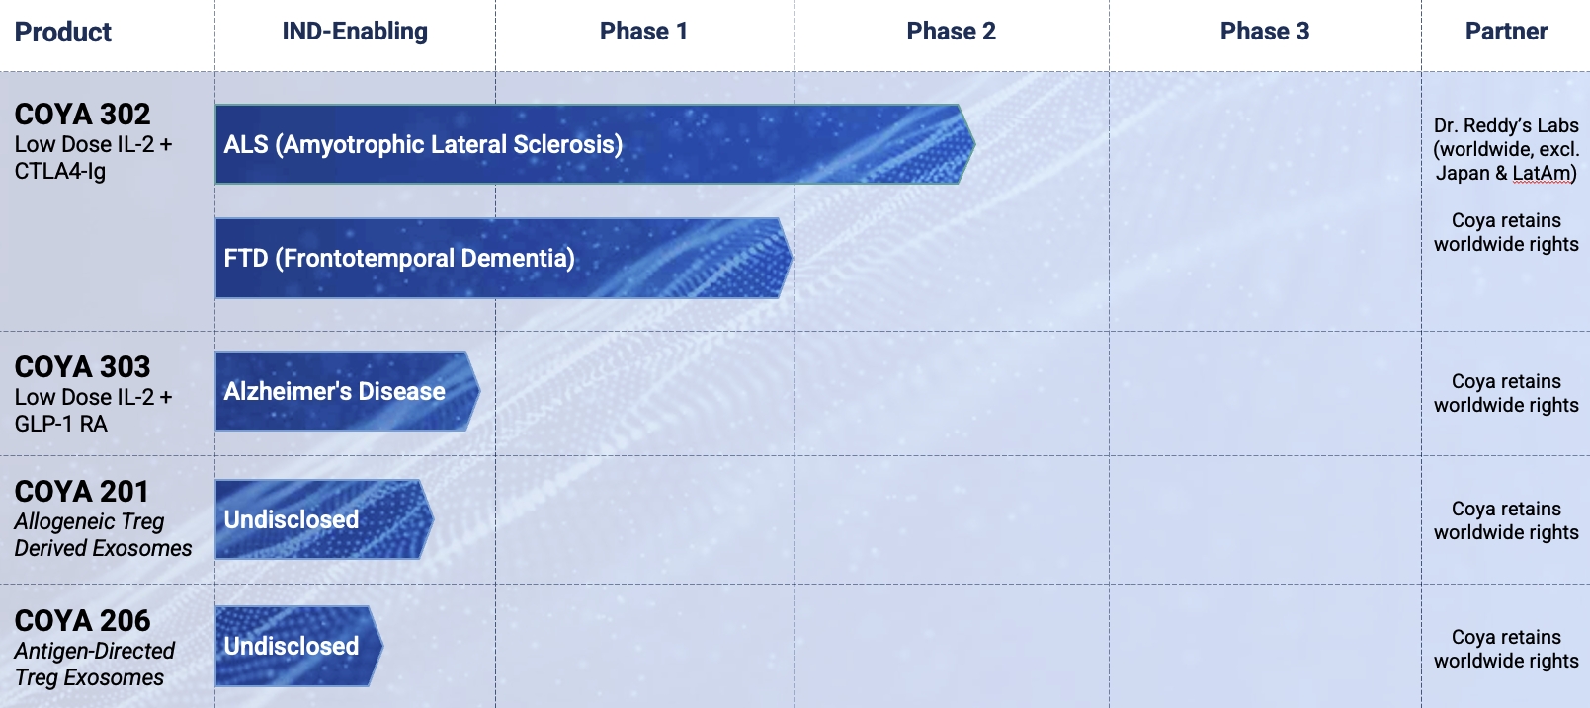The width and height of the screenshot is (1590, 708).
Task: Click the COYA 201 product title
Action: tap(82, 492)
